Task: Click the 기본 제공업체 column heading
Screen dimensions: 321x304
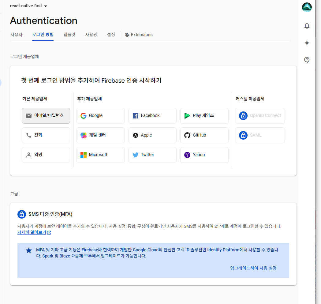Action: tap(35, 99)
